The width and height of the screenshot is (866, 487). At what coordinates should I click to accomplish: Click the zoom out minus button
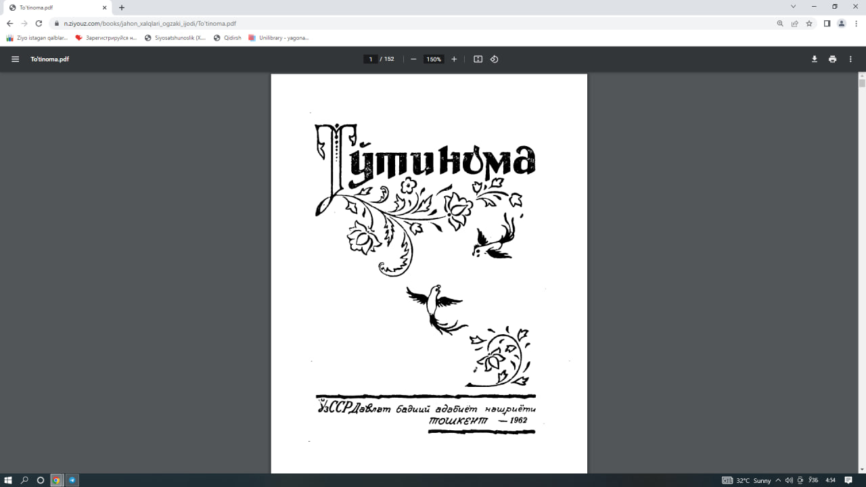click(x=413, y=59)
